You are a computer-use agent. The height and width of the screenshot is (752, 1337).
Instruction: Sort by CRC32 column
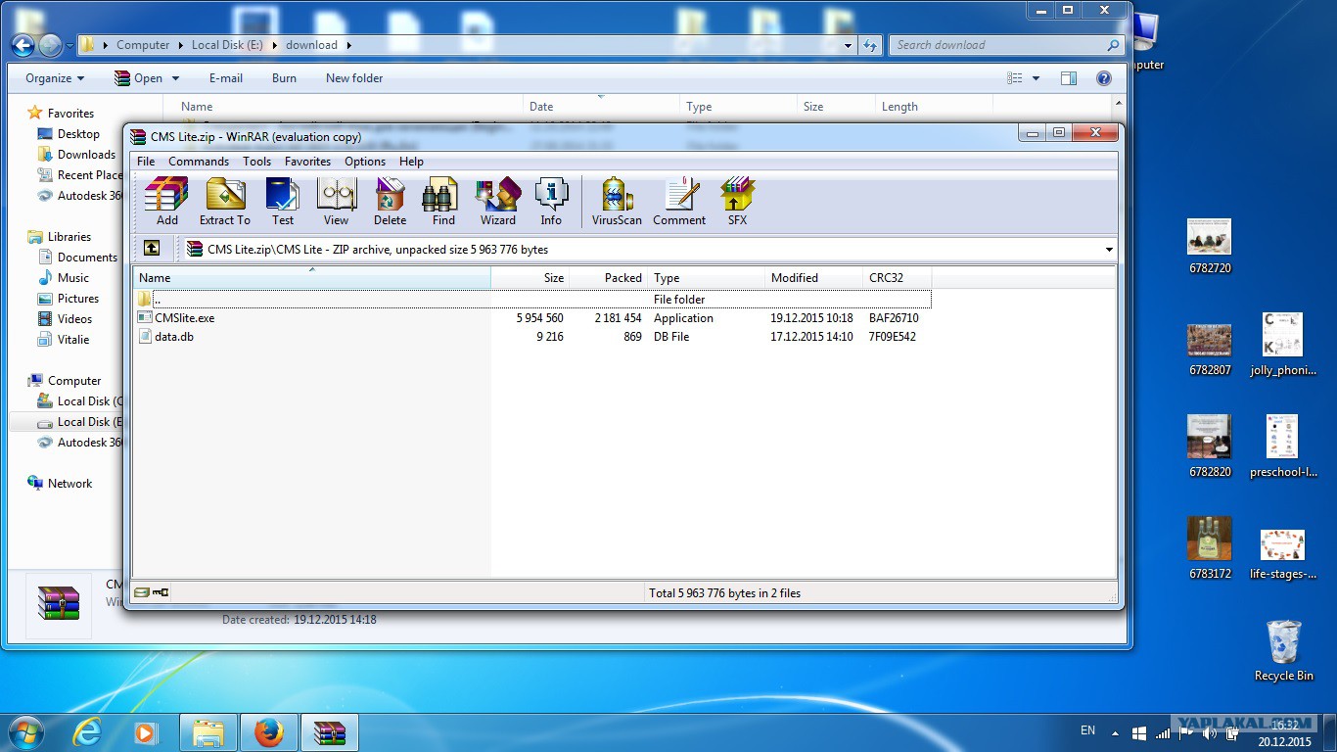click(897, 278)
